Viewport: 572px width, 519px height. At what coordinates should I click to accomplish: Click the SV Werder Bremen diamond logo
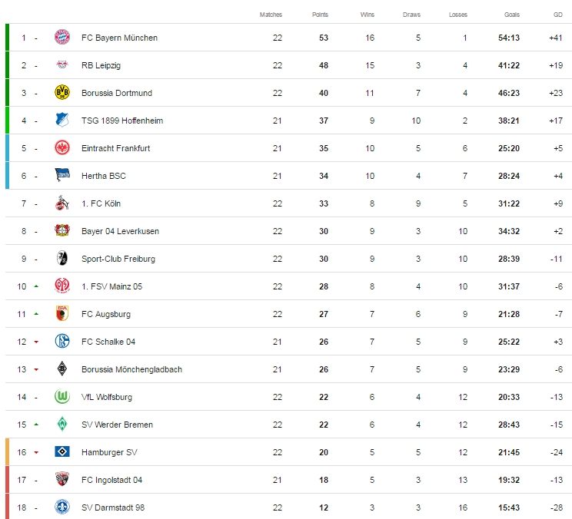pyautogui.click(x=62, y=425)
